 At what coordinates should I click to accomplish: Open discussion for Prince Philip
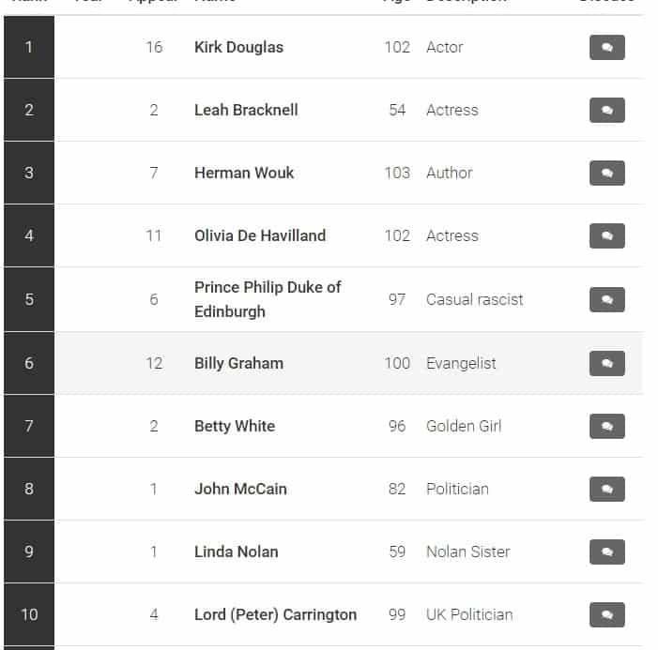coord(606,300)
